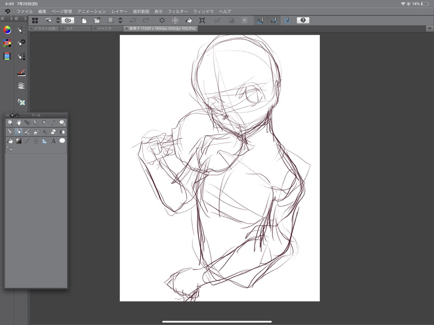Open the 編集 menu
Image resolution: width=434 pixels, height=325 pixels.
point(42,12)
